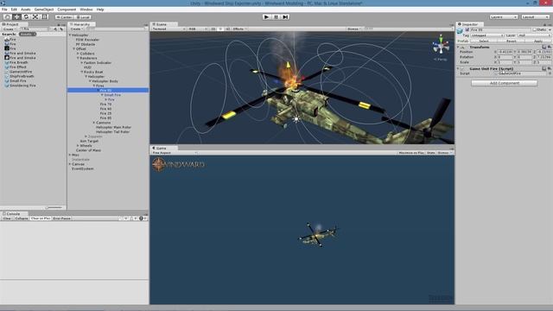Click the Scene orientation gizmo
This screenshot has height=311, width=553.
click(441, 45)
